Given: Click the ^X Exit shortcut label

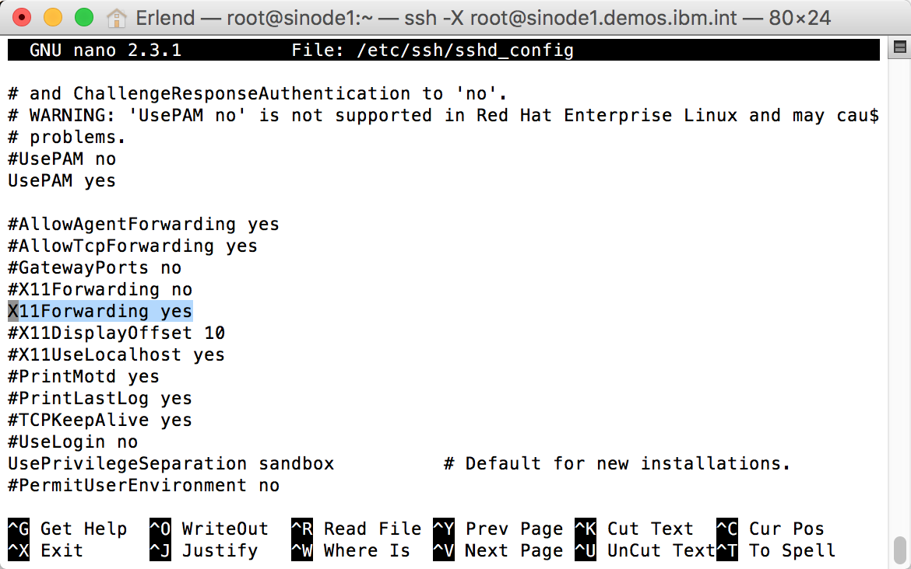Looking at the screenshot, I should click(46, 550).
